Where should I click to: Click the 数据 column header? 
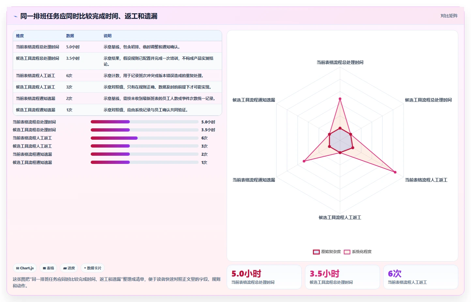(70, 36)
